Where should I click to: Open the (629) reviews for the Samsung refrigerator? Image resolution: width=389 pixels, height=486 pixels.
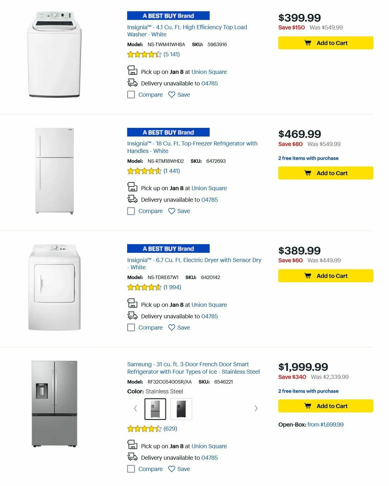pos(170,428)
